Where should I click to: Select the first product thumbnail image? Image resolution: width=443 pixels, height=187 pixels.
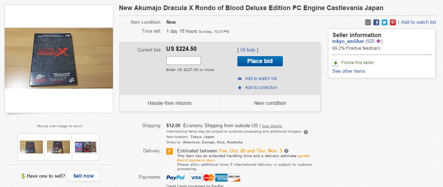tap(31, 147)
